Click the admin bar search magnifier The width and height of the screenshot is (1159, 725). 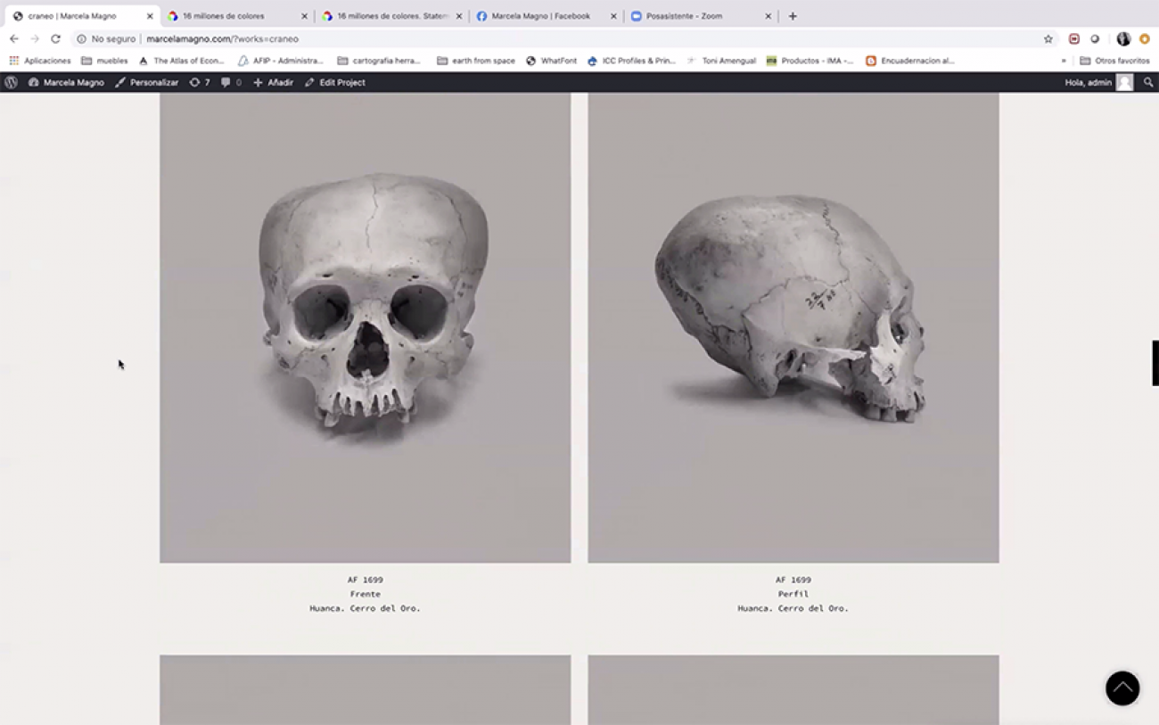pos(1148,82)
